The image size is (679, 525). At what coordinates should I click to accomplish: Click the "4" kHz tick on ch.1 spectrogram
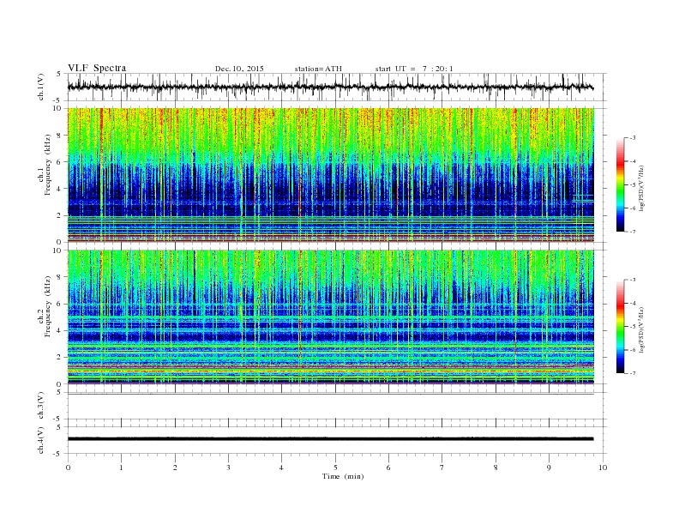pyautogui.click(x=60, y=189)
